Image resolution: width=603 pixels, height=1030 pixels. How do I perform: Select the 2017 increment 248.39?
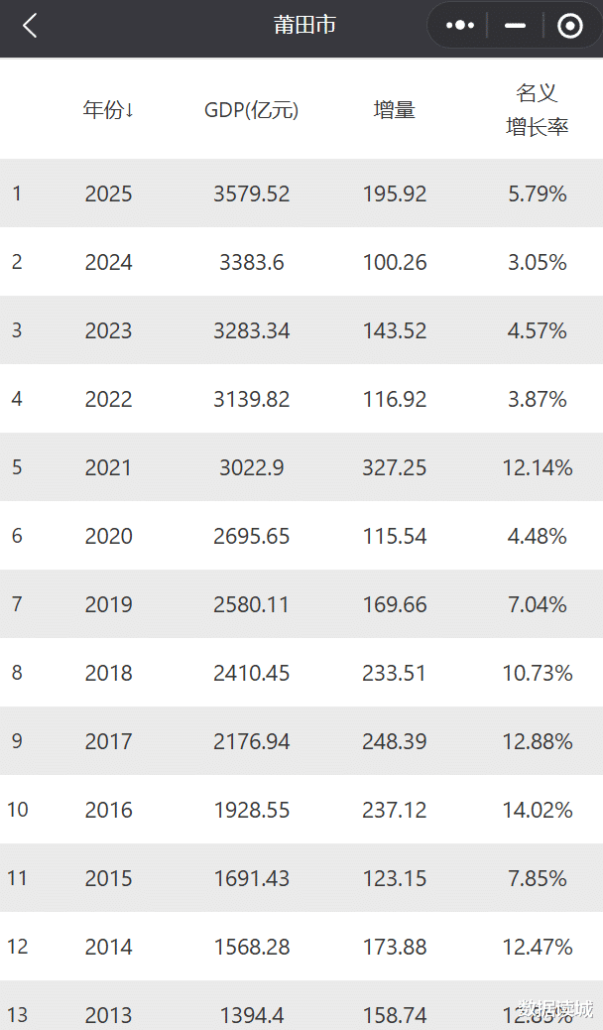(394, 741)
